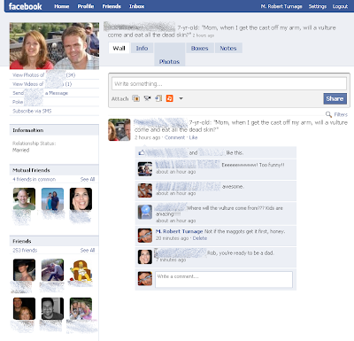Click '253 friends' link
This screenshot has width=354, height=341.
(x=25, y=250)
